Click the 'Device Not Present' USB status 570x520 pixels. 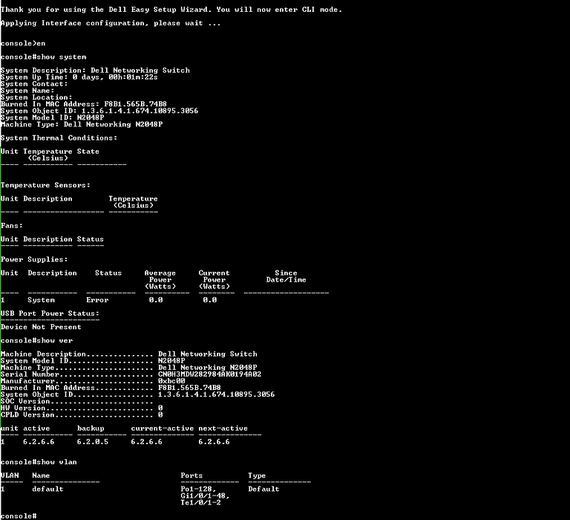tap(41, 327)
